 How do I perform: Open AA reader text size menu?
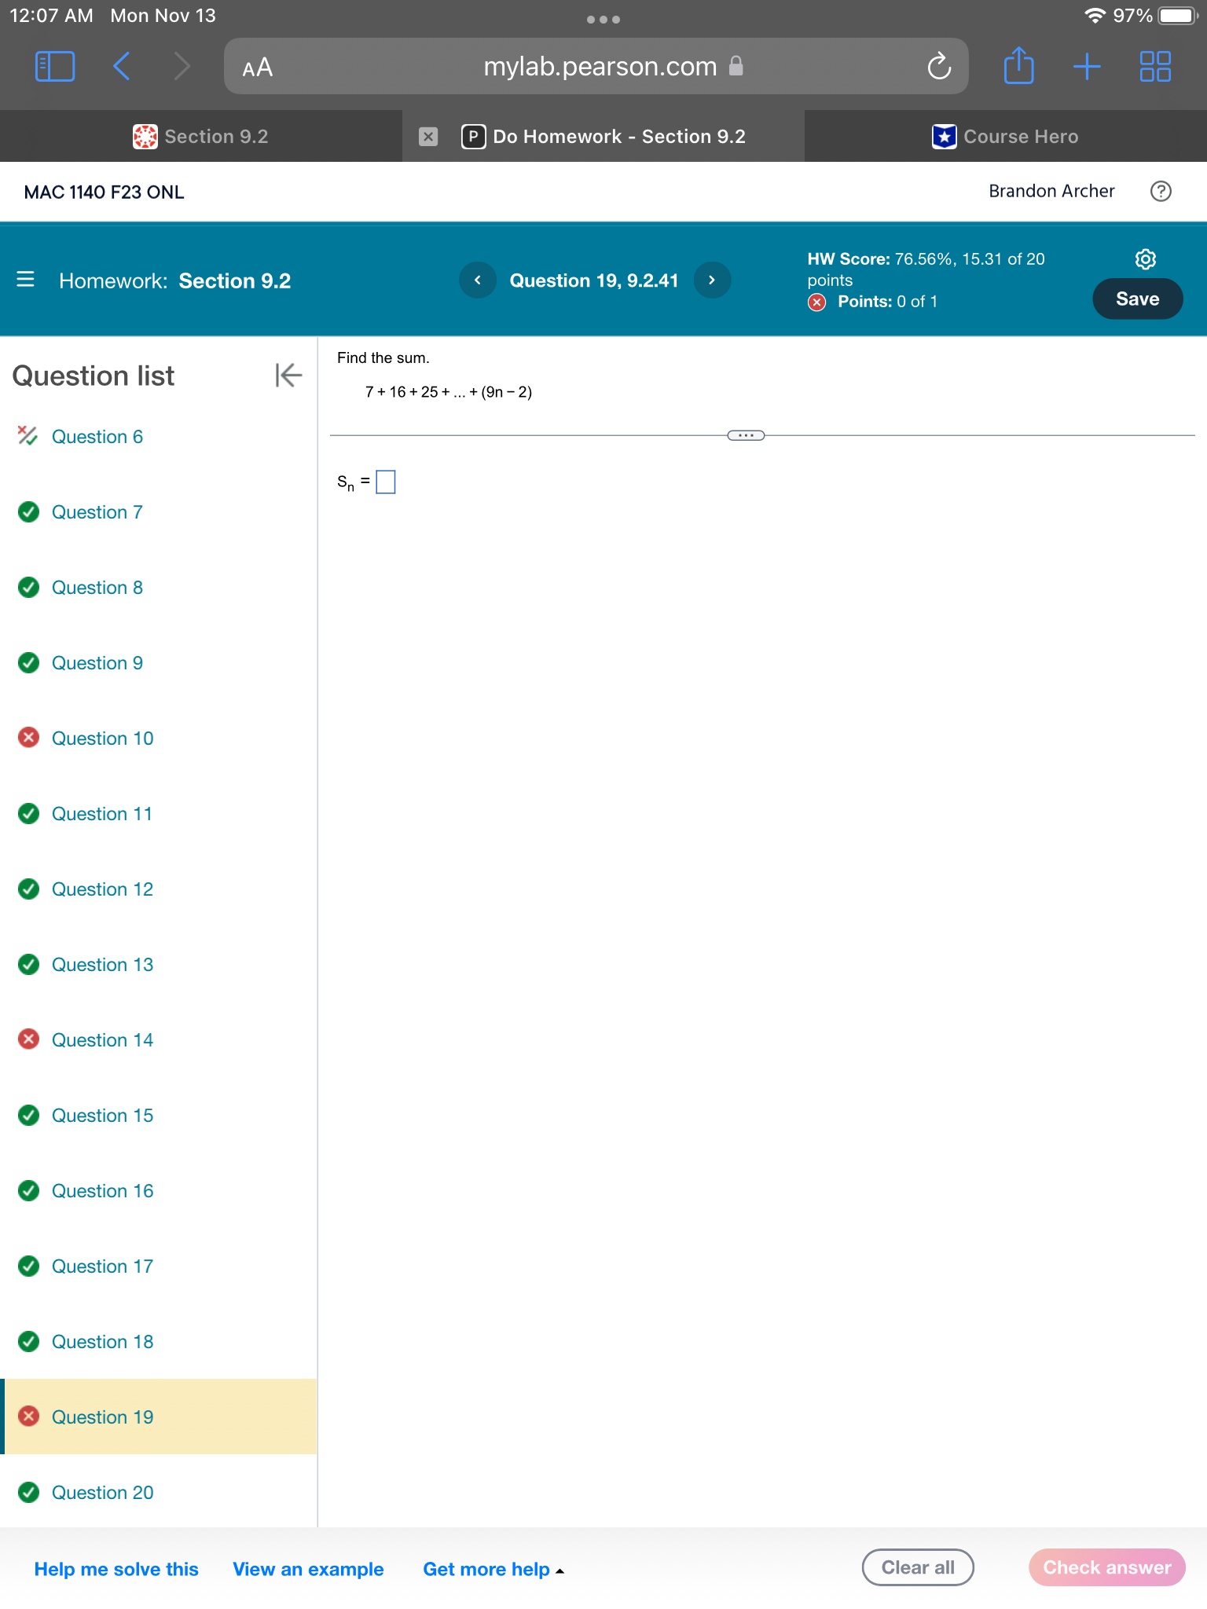pyautogui.click(x=257, y=68)
